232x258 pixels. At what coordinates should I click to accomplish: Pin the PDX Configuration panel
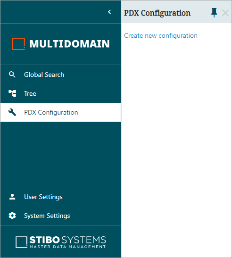click(x=214, y=13)
